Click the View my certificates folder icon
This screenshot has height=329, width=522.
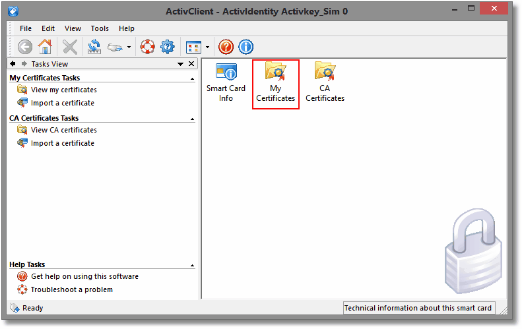pyautogui.click(x=22, y=90)
